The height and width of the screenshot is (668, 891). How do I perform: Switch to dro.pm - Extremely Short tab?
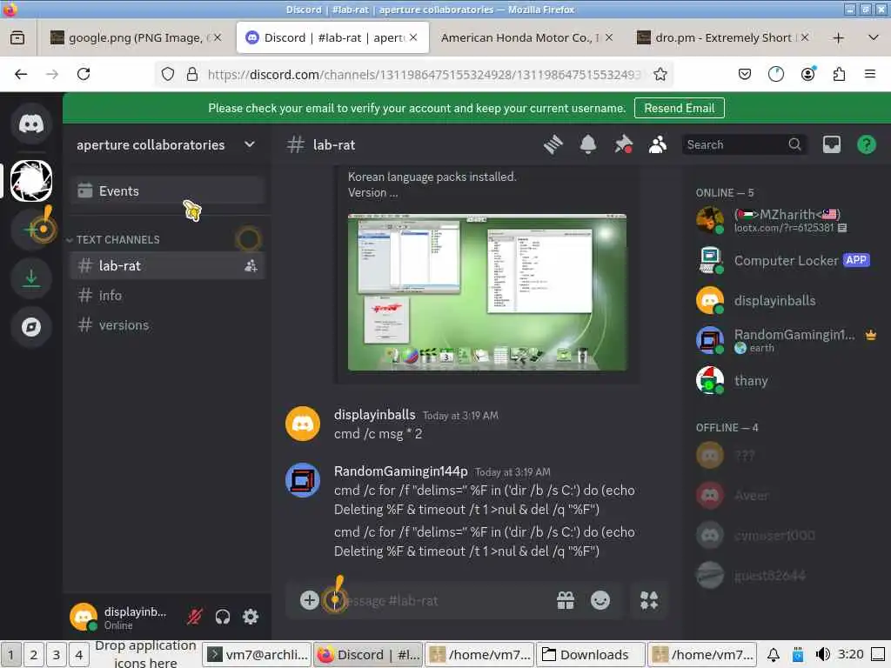pos(723,37)
